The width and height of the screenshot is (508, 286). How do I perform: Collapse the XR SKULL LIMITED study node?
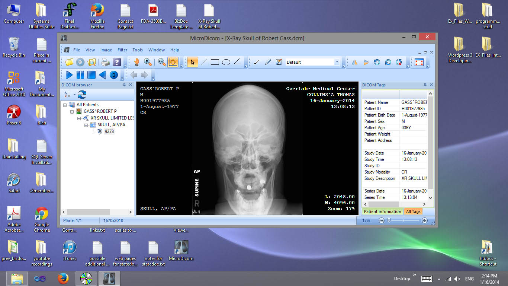[x=79, y=118]
